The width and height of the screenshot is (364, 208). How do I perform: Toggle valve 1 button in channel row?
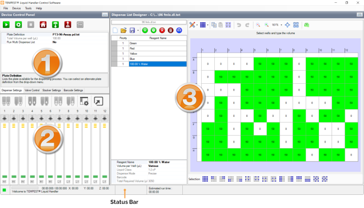[5, 118]
